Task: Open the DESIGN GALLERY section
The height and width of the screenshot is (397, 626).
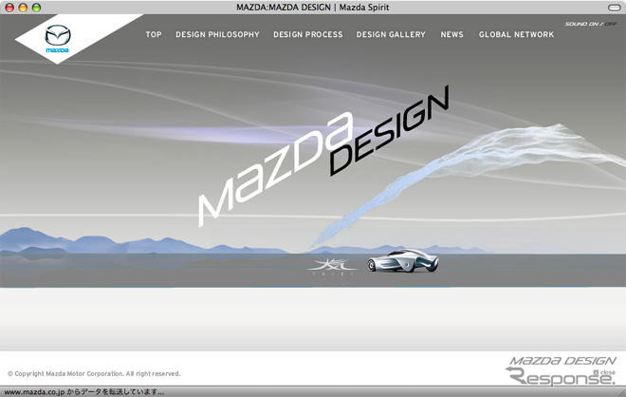Action: coord(391,34)
